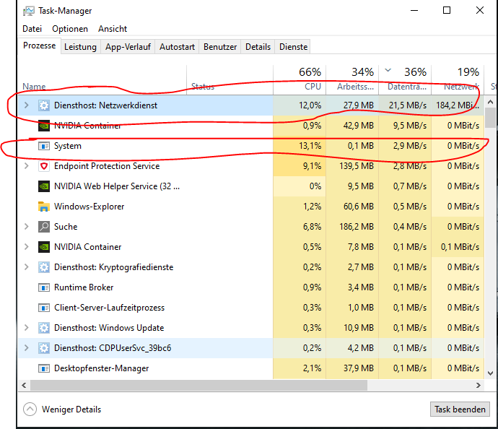Viewport: 498px width, 429px height.
Task: Expand the Suche process group
Action: [x=27, y=227]
